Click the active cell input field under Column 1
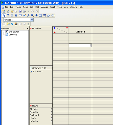The image size is (113, 125). coord(80,45)
